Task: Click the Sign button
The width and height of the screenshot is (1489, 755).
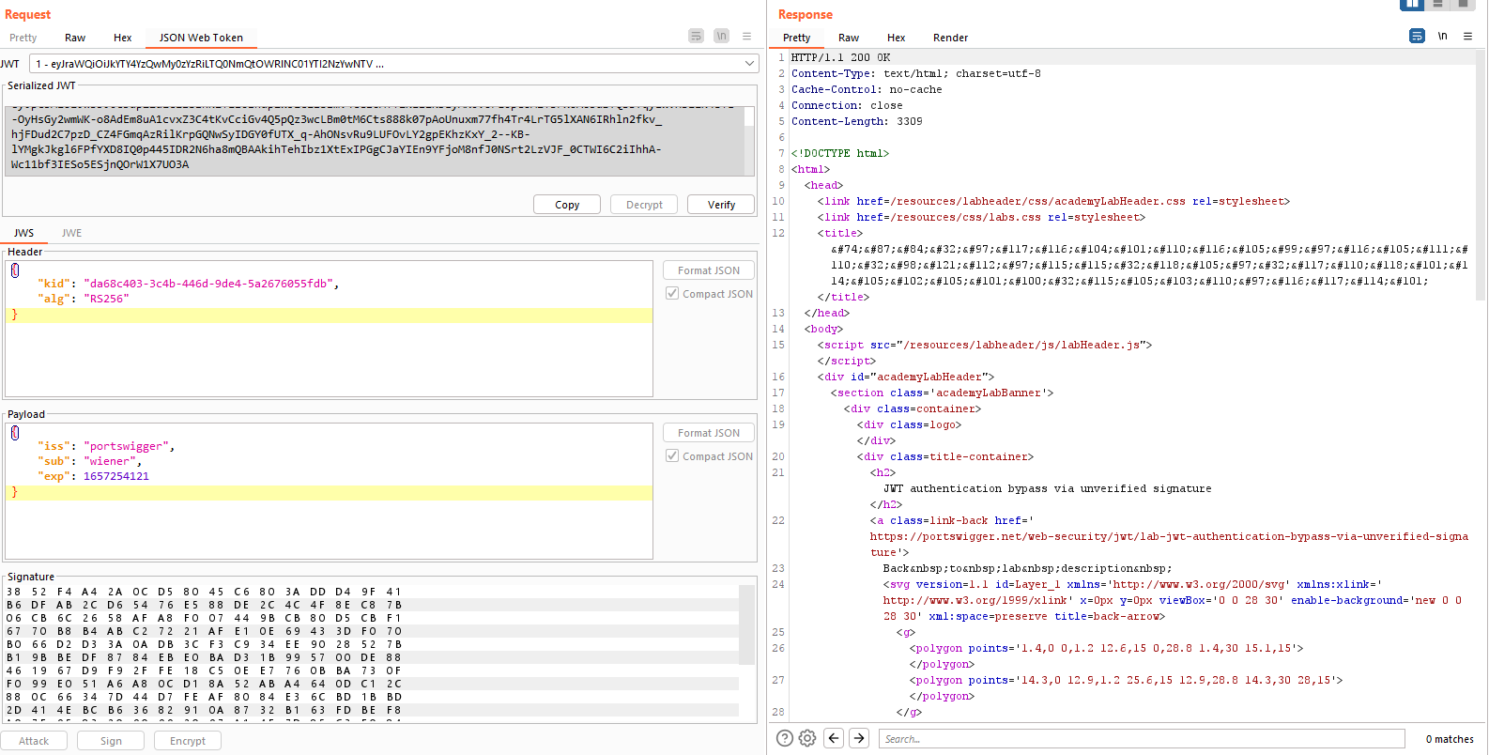Action: tap(111, 741)
